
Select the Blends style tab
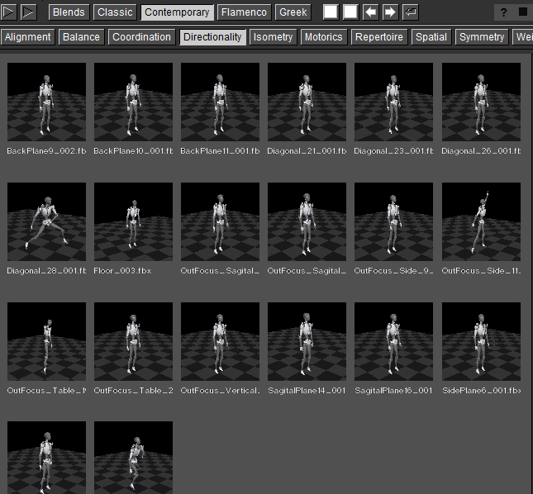(69, 12)
